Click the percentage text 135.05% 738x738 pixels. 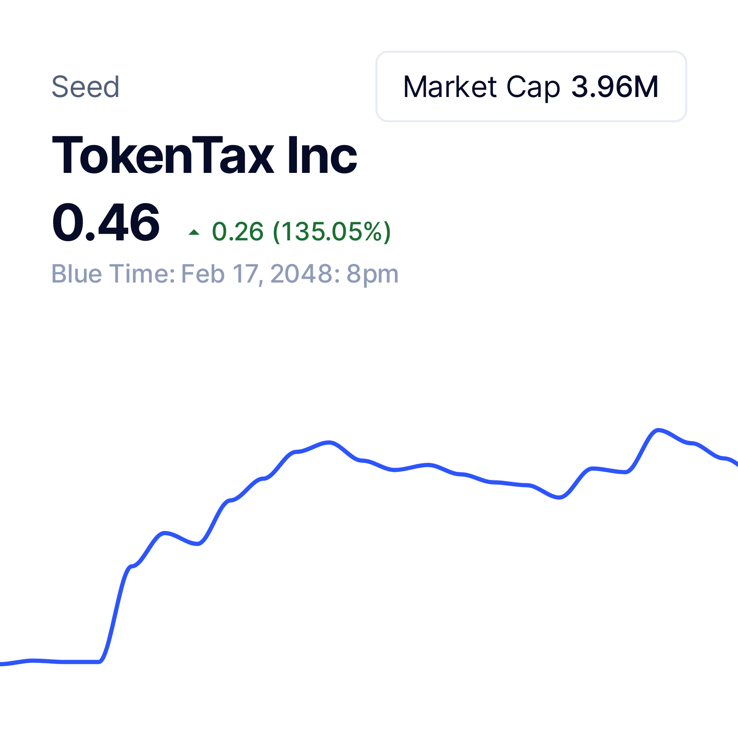tap(331, 232)
